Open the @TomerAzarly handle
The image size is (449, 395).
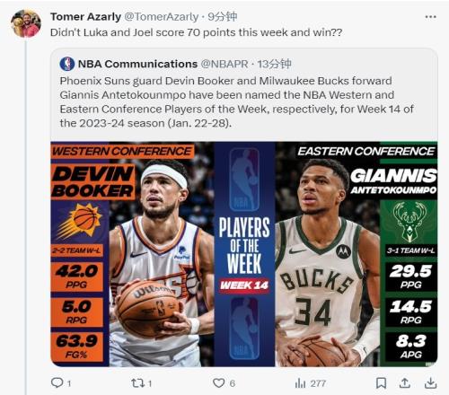click(x=161, y=17)
